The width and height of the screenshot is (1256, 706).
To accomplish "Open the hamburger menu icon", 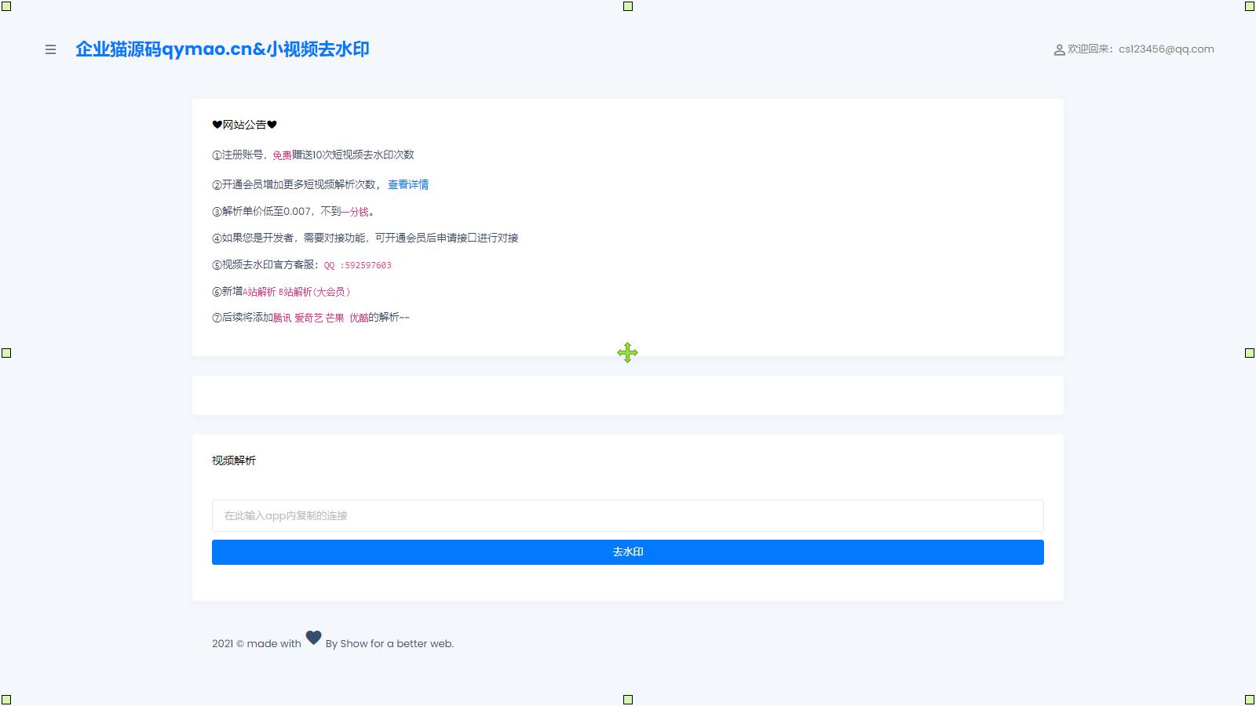I will click(50, 49).
